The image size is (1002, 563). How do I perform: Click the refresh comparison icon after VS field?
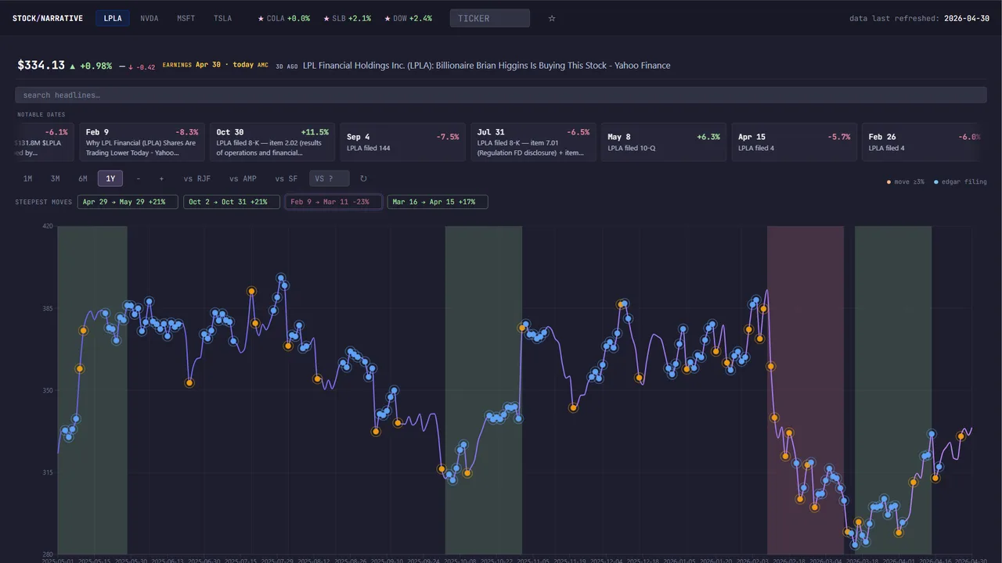363,179
